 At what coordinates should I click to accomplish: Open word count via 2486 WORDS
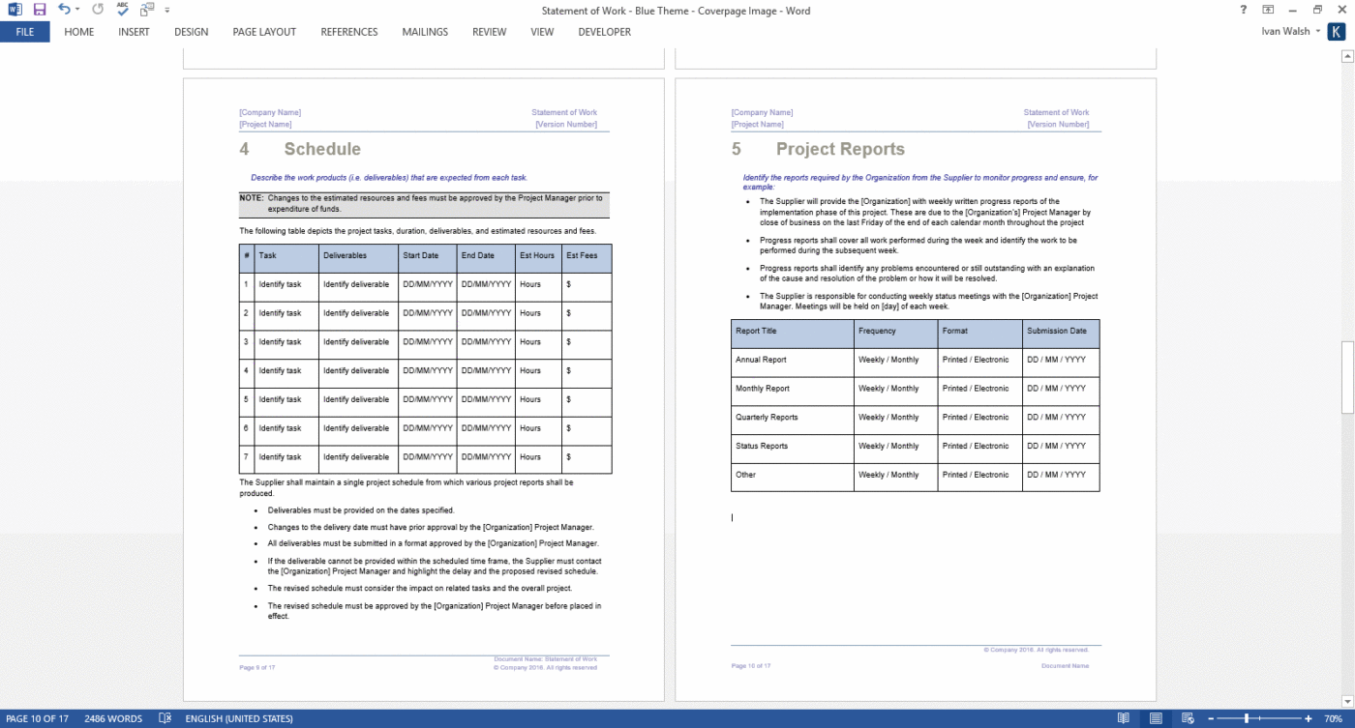(113, 718)
